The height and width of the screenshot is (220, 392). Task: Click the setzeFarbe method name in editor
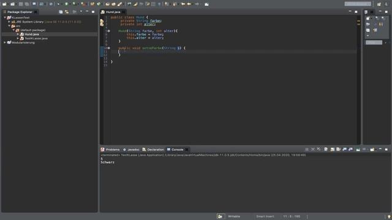click(152, 48)
